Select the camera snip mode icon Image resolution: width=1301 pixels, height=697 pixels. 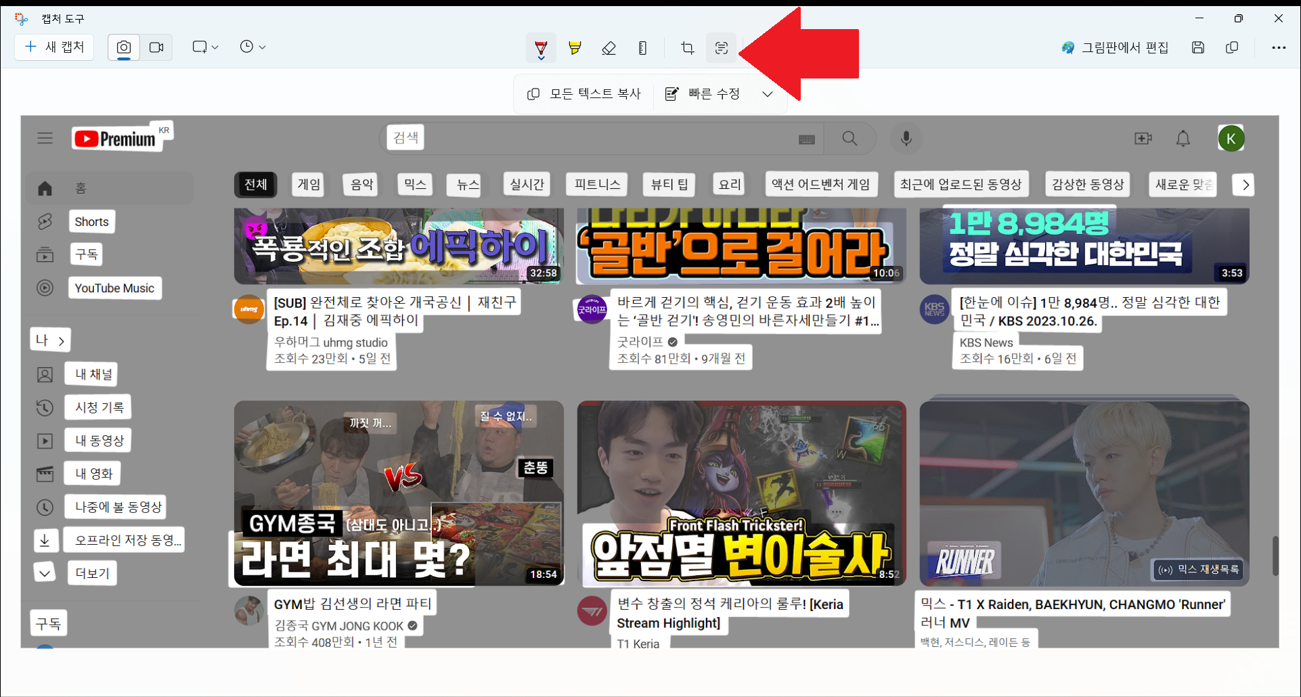coord(124,47)
